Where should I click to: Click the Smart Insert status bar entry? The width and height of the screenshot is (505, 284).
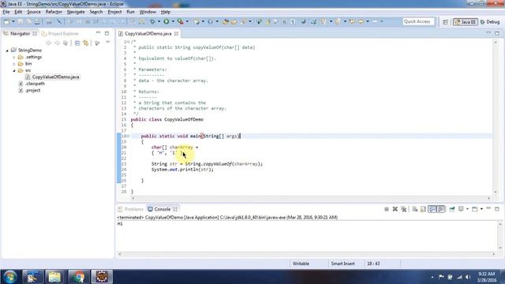click(x=342, y=263)
